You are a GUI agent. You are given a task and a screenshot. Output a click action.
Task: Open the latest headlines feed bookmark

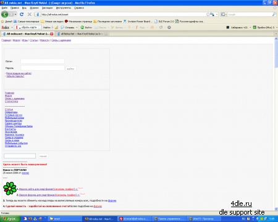pos(107,22)
